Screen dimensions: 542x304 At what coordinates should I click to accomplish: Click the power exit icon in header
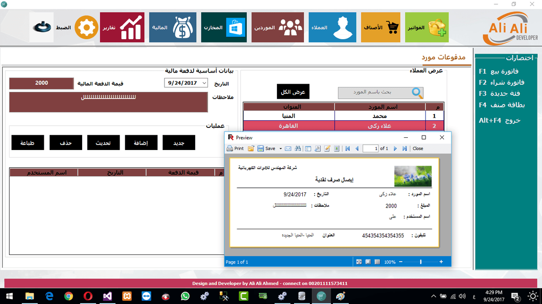point(42,27)
